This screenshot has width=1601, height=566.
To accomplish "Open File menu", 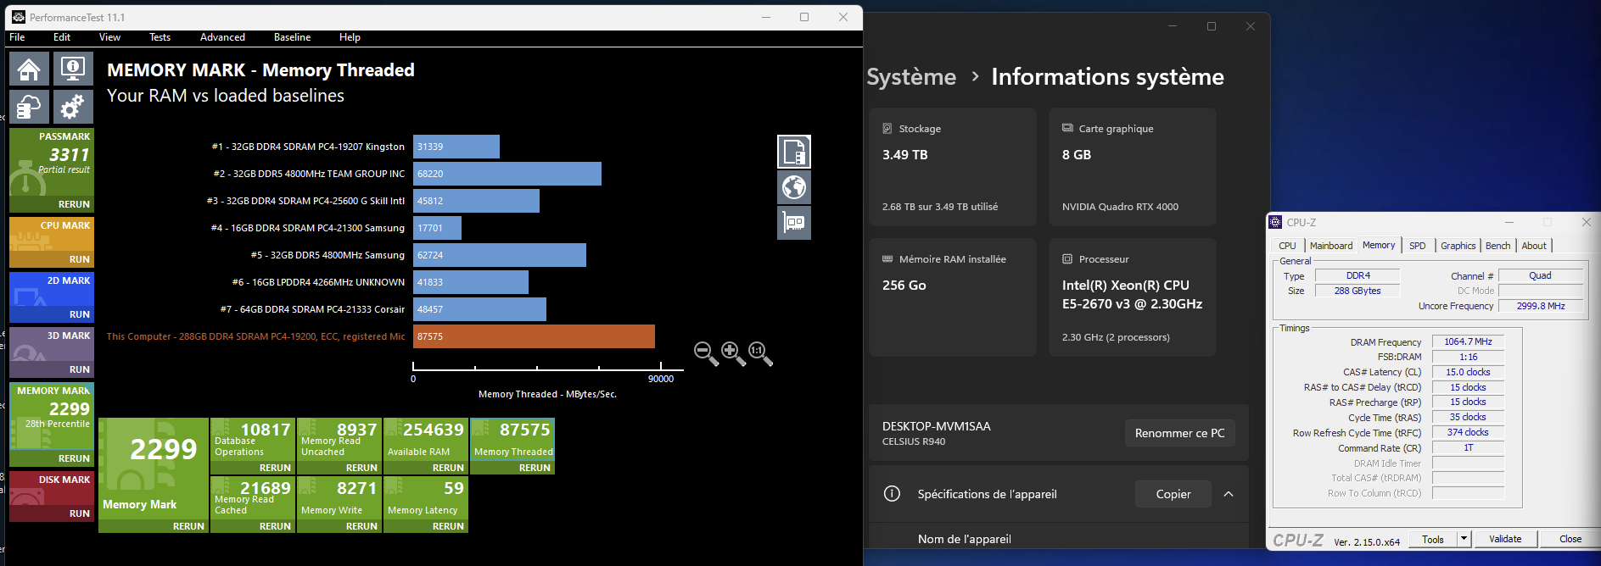I will [17, 37].
